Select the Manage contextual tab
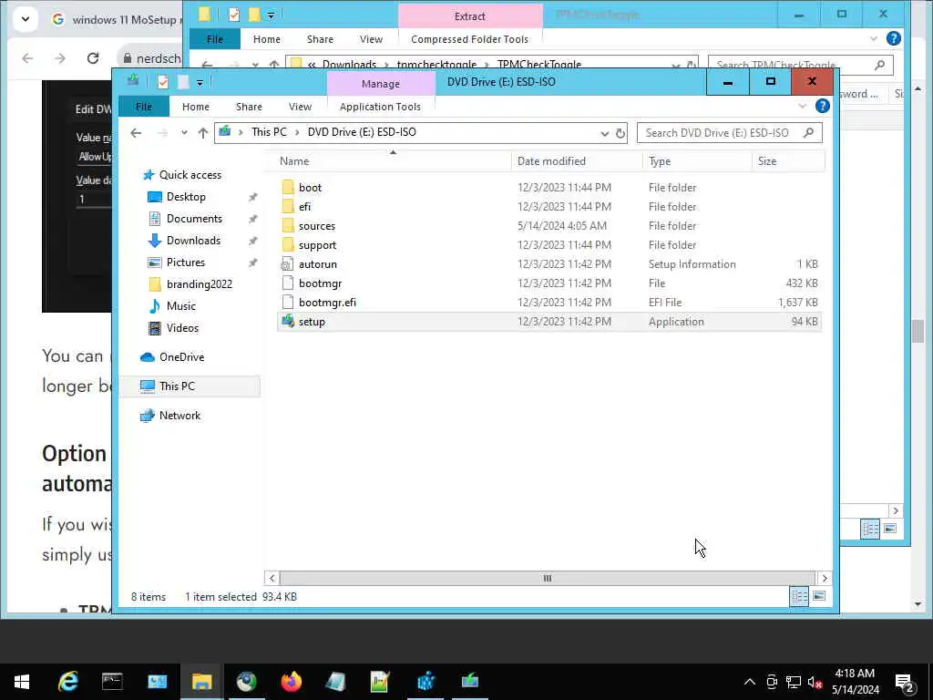Screen dimensions: 933x700 [381, 84]
